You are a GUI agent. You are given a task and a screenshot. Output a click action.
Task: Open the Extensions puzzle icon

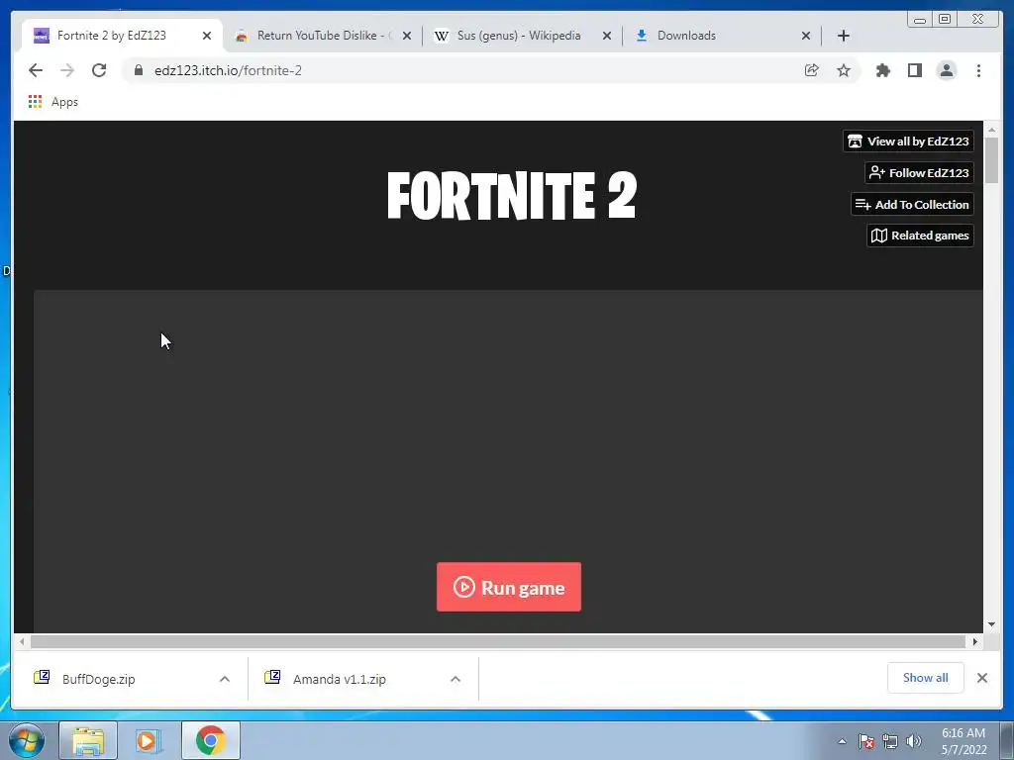click(x=882, y=70)
